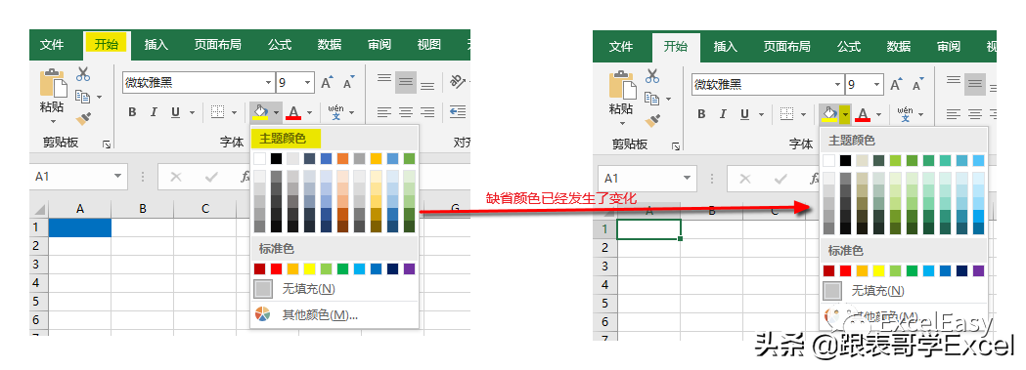Open Name Box dropdown in left Excel window
The height and width of the screenshot is (370, 1026).
[117, 176]
